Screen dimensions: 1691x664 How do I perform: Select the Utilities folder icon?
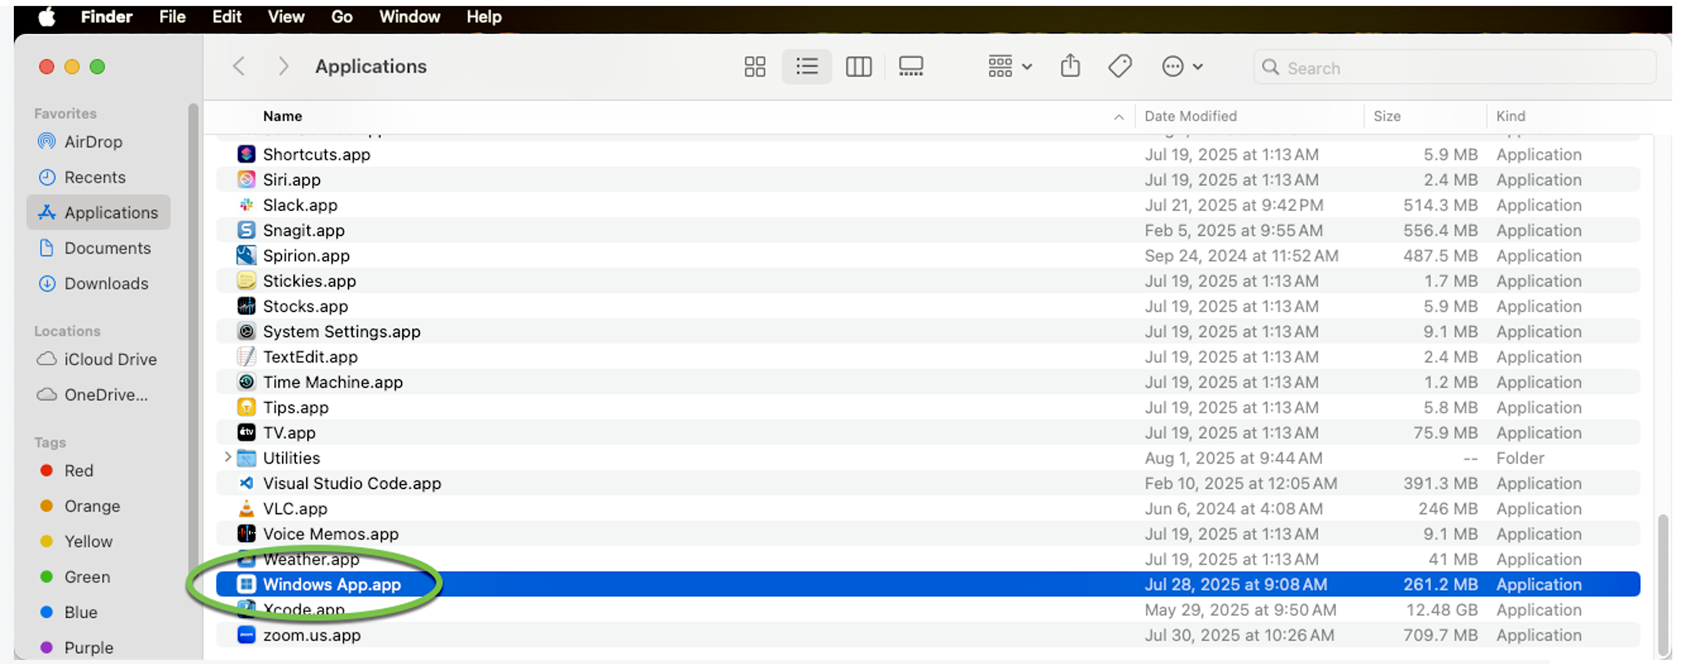point(246,458)
